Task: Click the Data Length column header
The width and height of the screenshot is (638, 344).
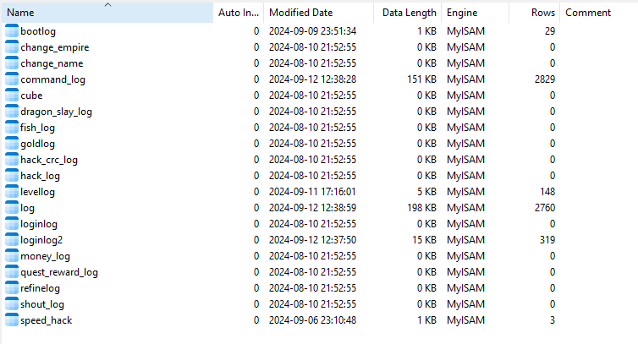Action: 409,14
